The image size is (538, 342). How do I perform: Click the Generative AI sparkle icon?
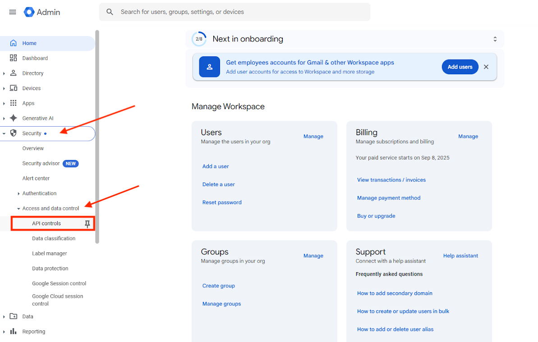point(14,118)
